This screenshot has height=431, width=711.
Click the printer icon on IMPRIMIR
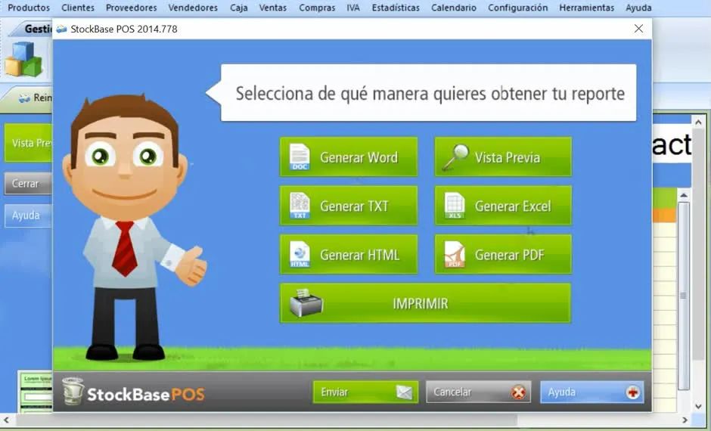[306, 302]
